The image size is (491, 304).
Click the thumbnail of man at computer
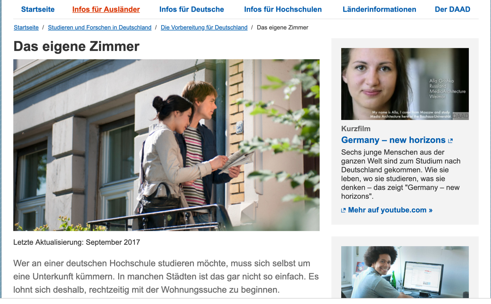coord(405,272)
